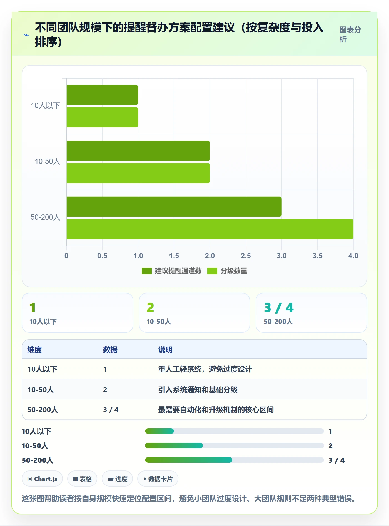389x526 pixels.
Task: Click the 50-200人 label on the chart axis
Action: click(x=46, y=217)
